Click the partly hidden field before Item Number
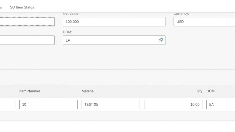 coord(7,104)
